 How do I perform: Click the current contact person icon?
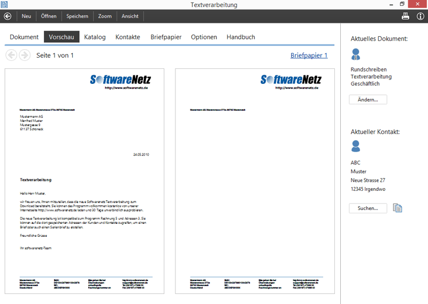tap(356, 146)
